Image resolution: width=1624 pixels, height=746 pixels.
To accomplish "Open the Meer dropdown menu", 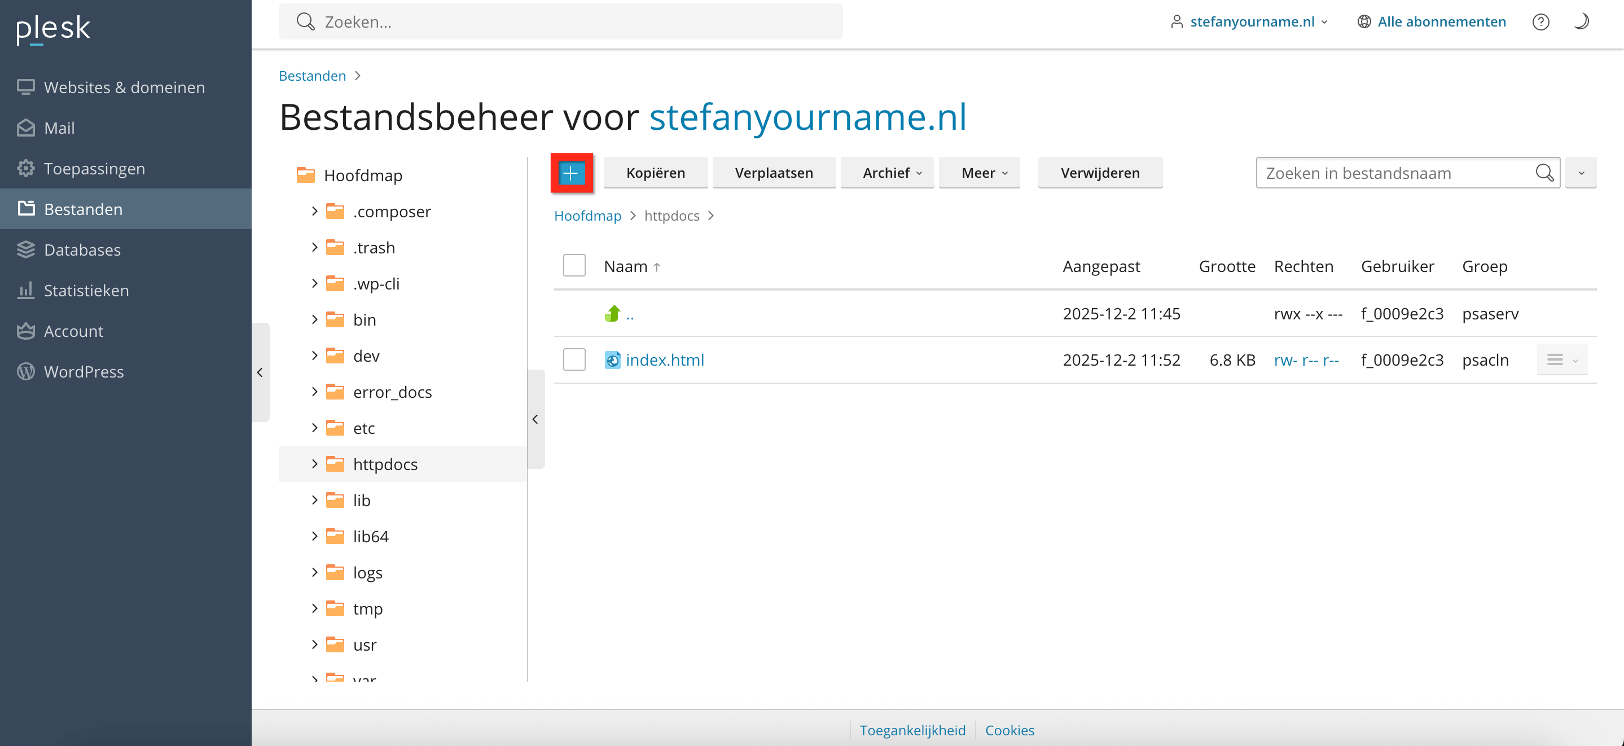I will pos(984,173).
